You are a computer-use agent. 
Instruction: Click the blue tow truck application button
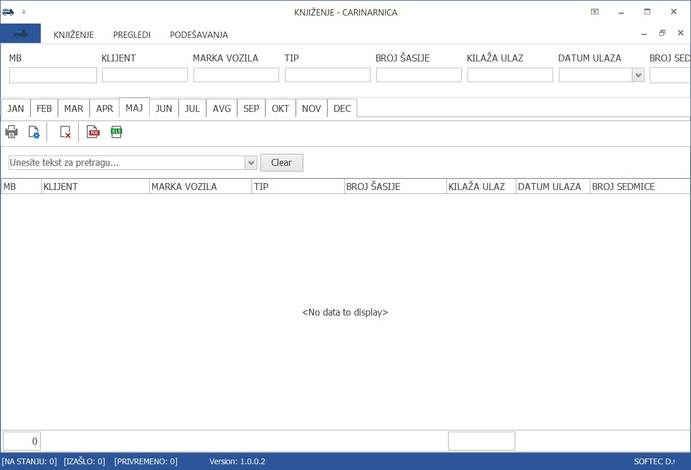(20, 34)
